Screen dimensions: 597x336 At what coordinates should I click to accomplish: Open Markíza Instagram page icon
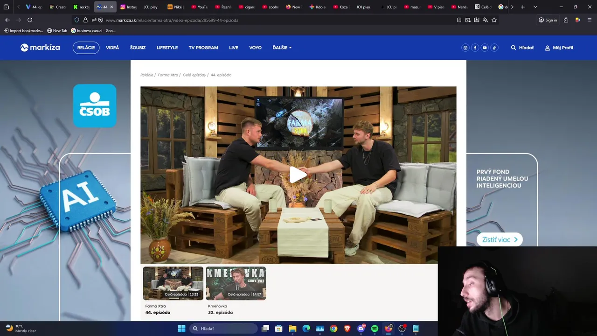coord(465,48)
